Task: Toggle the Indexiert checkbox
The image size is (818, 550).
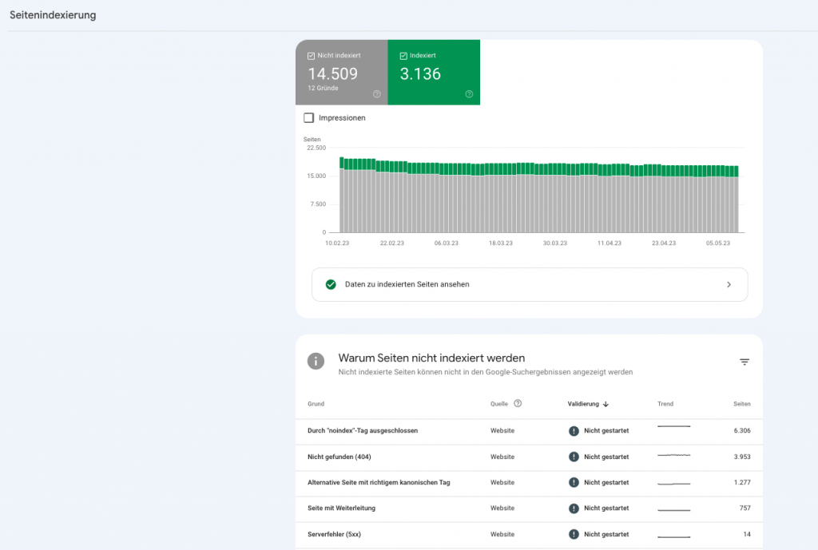Action: pyautogui.click(x=403, y=56)
